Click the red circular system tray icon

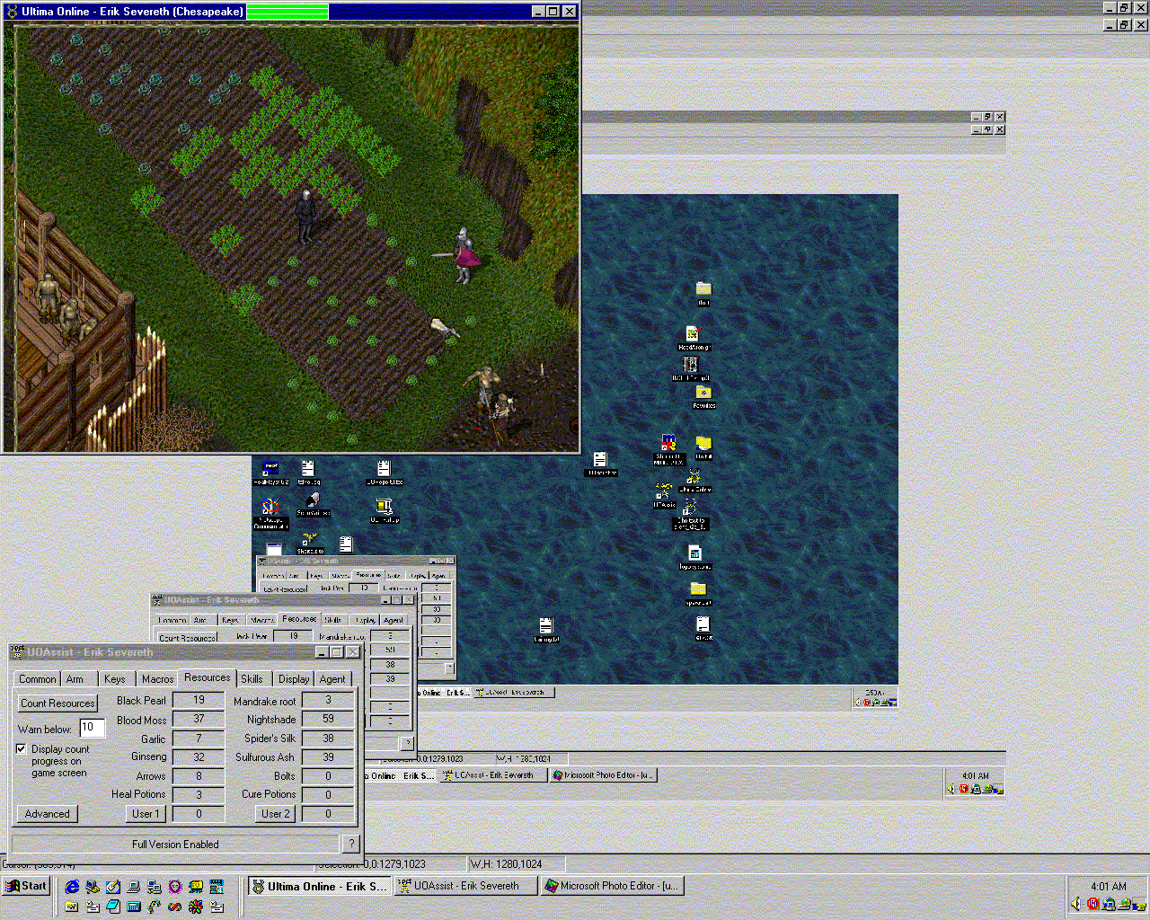coord(1092,904)
